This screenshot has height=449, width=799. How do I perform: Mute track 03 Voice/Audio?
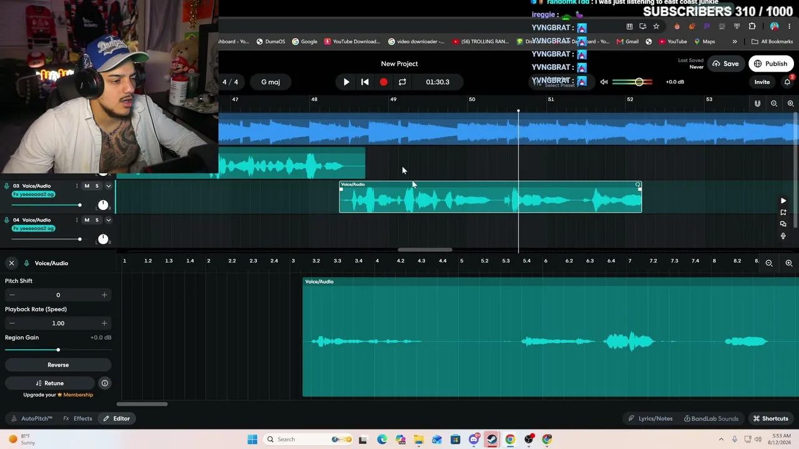tap(87, 186)
